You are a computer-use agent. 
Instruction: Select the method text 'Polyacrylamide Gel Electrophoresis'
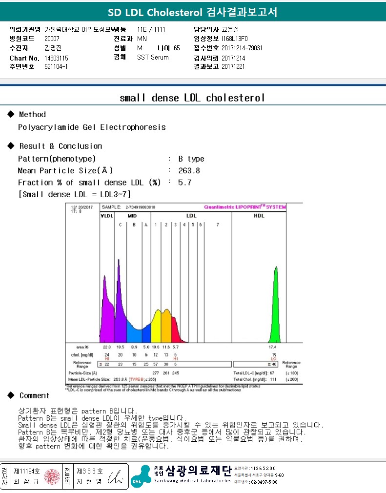click(92, 127)
